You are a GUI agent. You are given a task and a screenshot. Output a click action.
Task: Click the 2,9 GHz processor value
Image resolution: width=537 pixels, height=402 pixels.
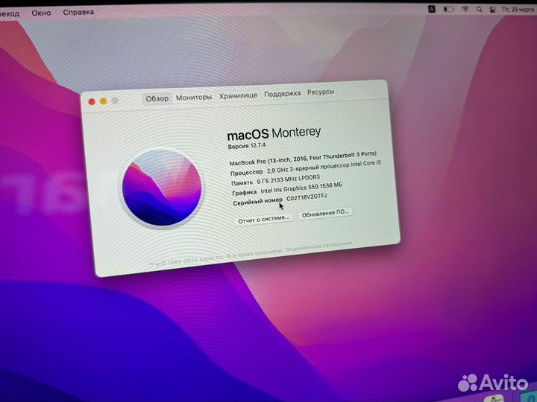(324, 167)
